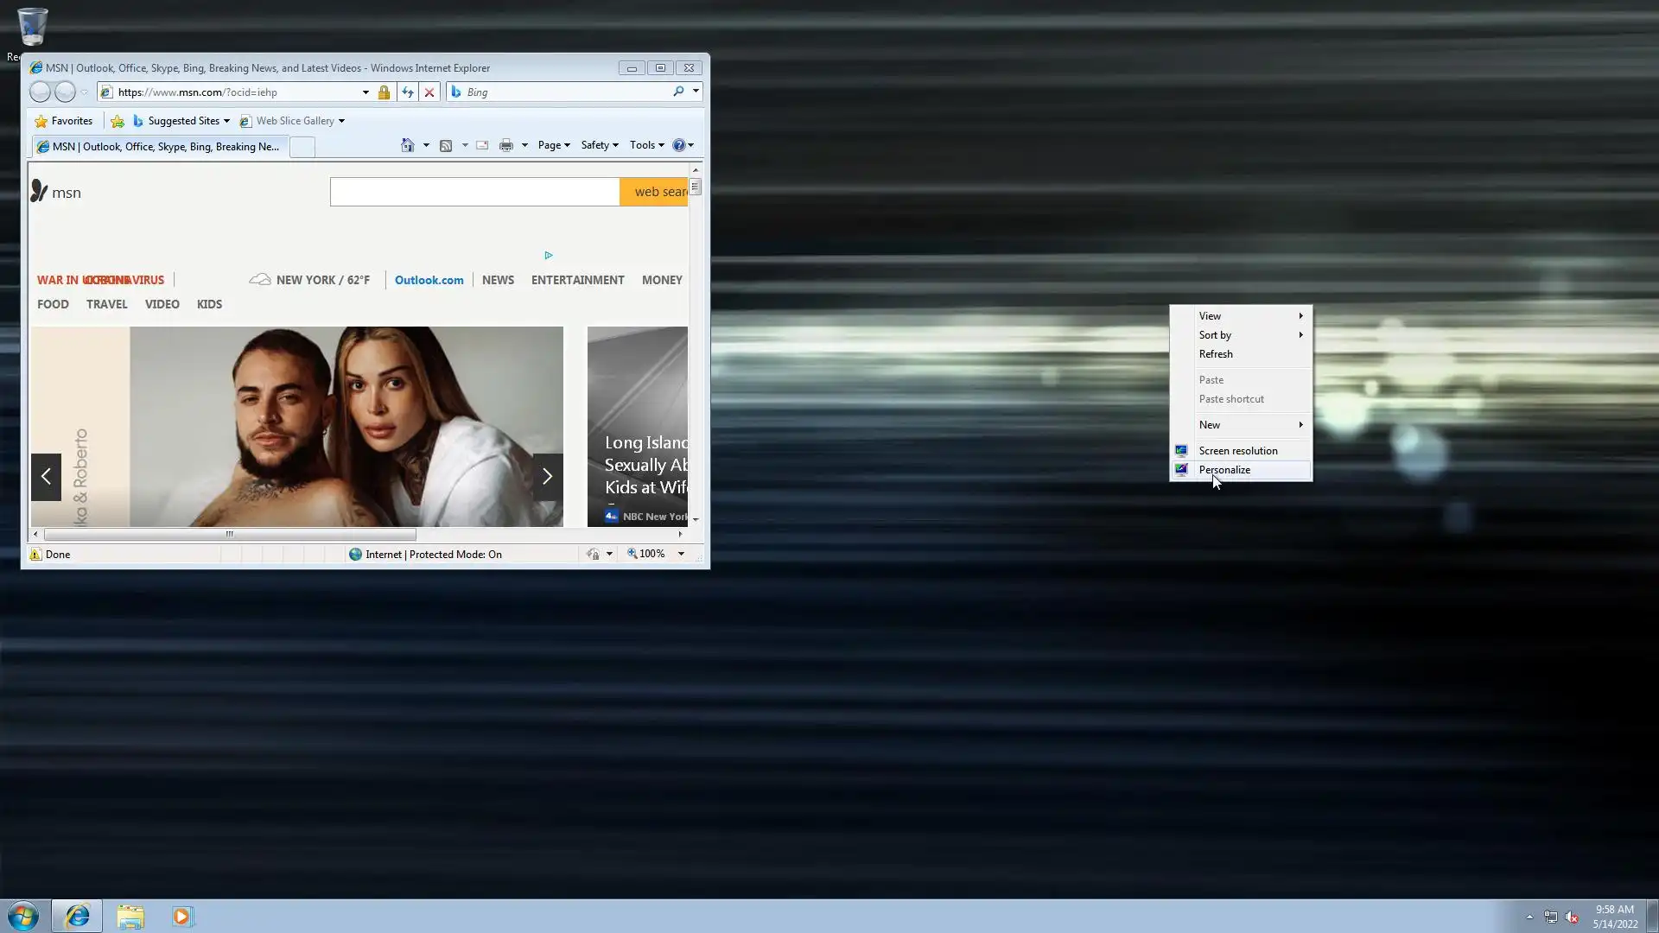This screenshot has width=1659, height=933.
Task: Choose Screen resolution from context menu
Action: click(1237, 451)
